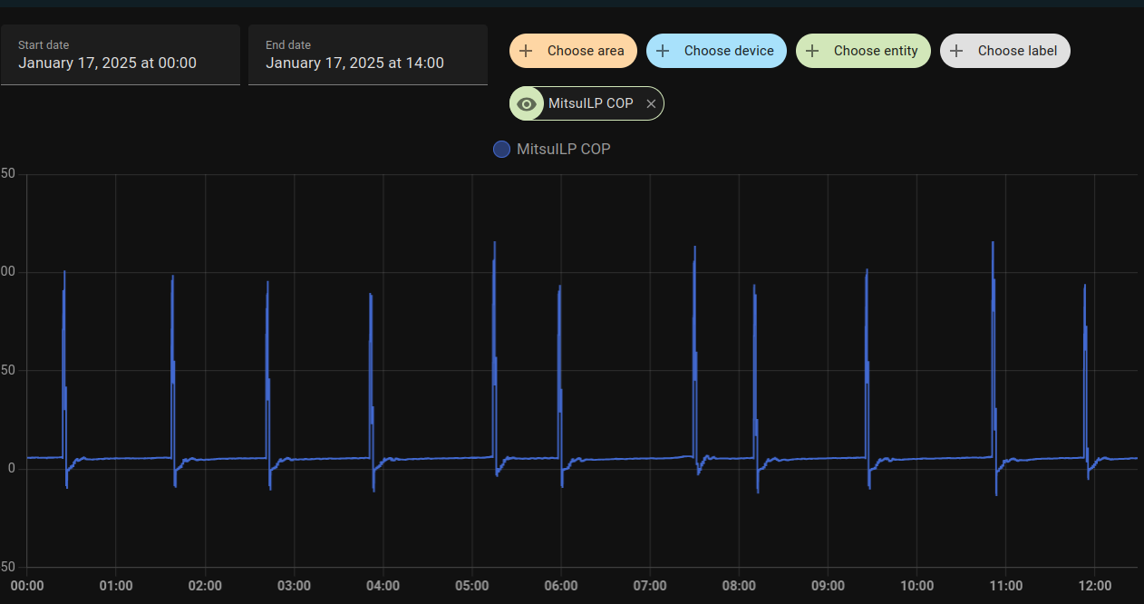Click the plus icon in Choose area chip
Image resolution: width=1144 pixels, height=604 pixels.
526,51
